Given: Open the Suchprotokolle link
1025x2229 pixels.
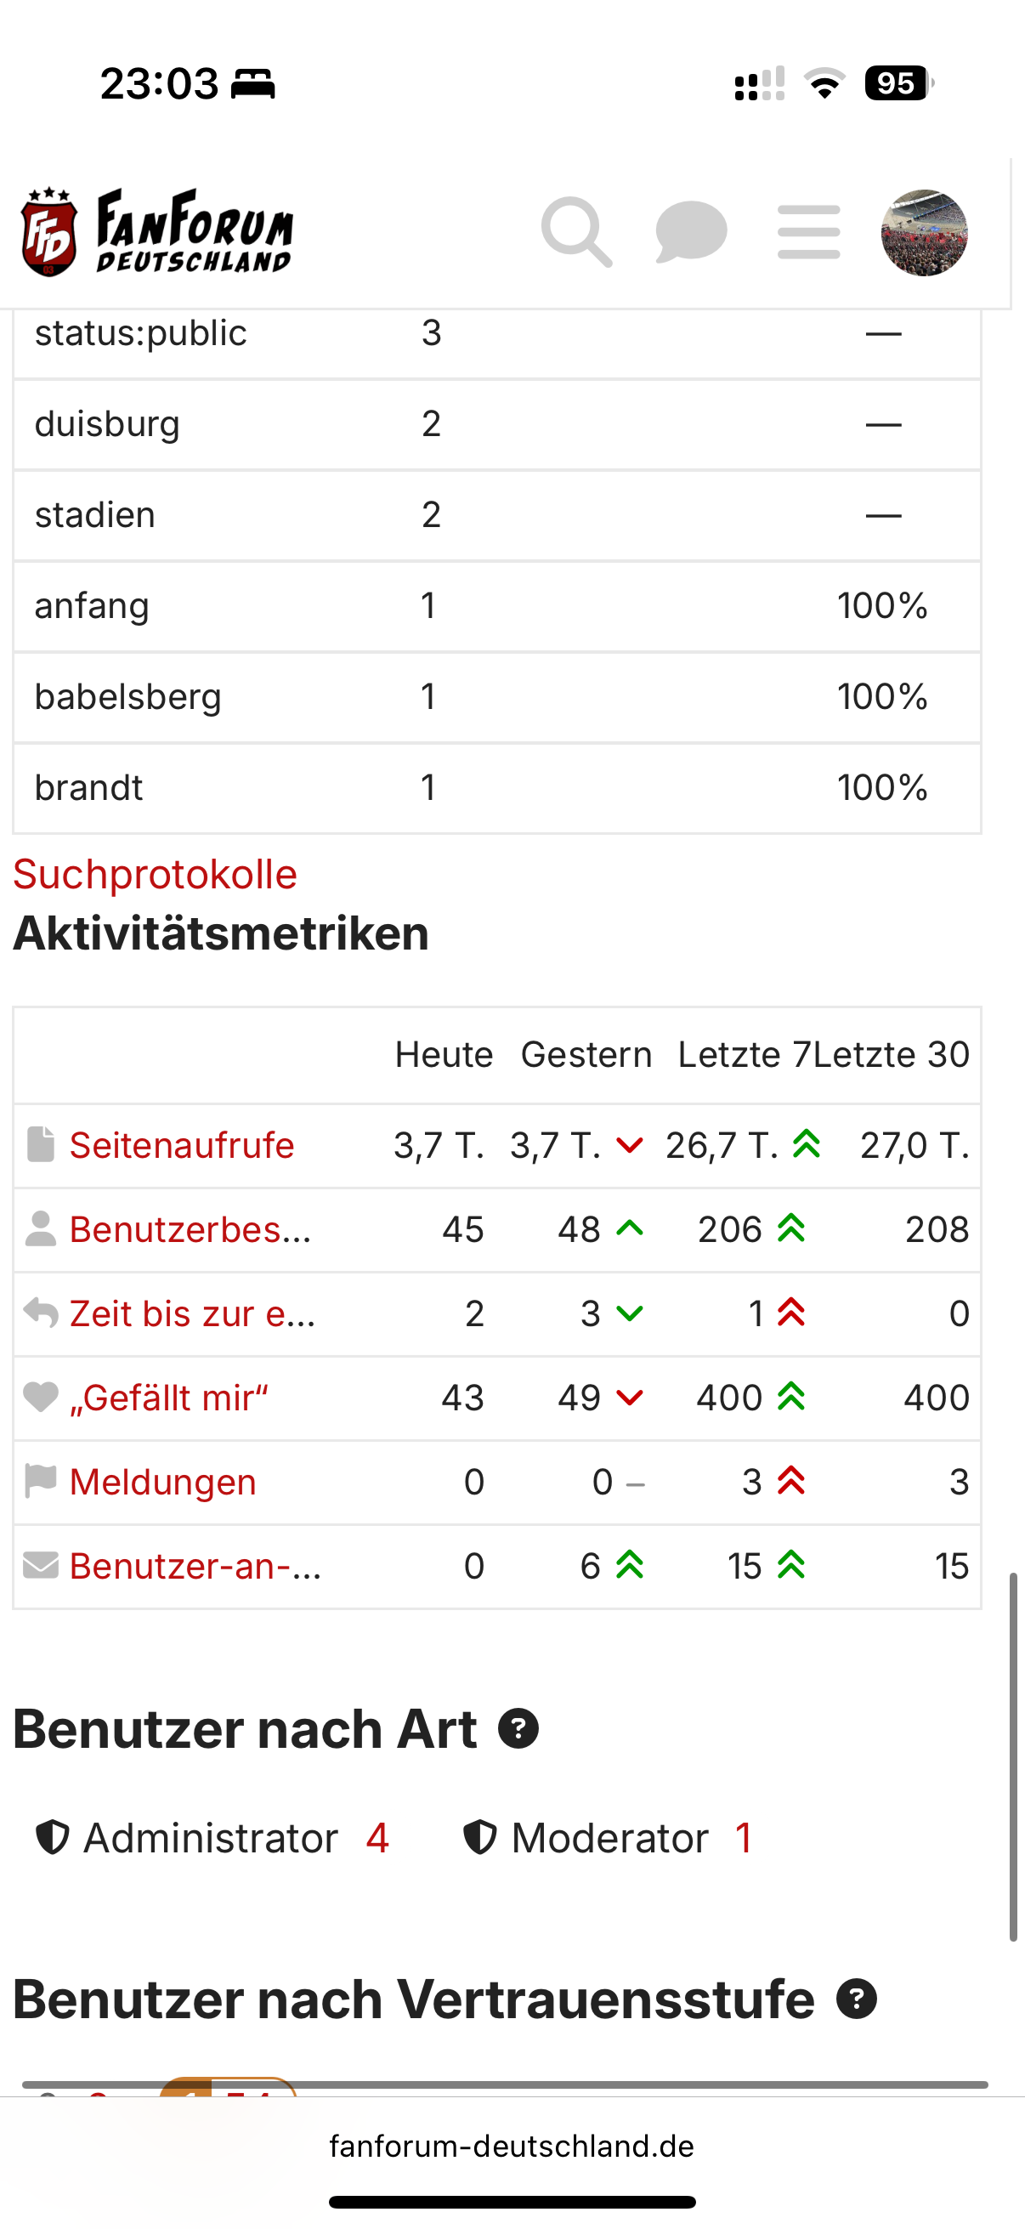Looking at the screenshot, I should pyautogui.click(x=155, y=874).
